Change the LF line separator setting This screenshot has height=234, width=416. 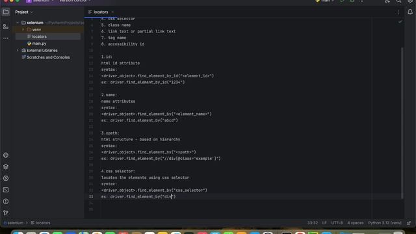click(x=324, y=223)
